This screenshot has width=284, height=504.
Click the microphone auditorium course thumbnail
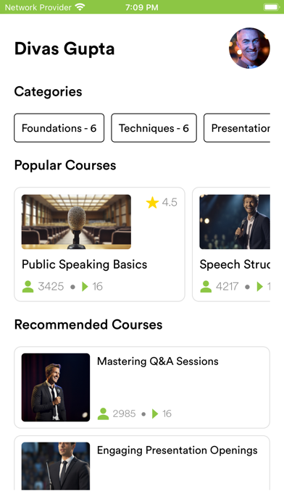coord(76,222)
